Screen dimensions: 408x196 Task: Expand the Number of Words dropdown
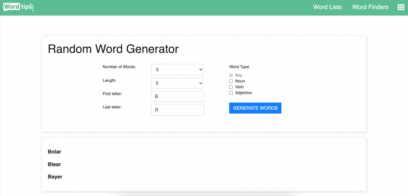click(177, 69)
